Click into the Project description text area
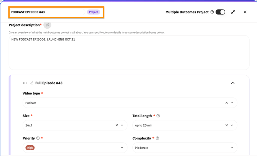This screenshot has width=257, height=156. coord(129,53)
